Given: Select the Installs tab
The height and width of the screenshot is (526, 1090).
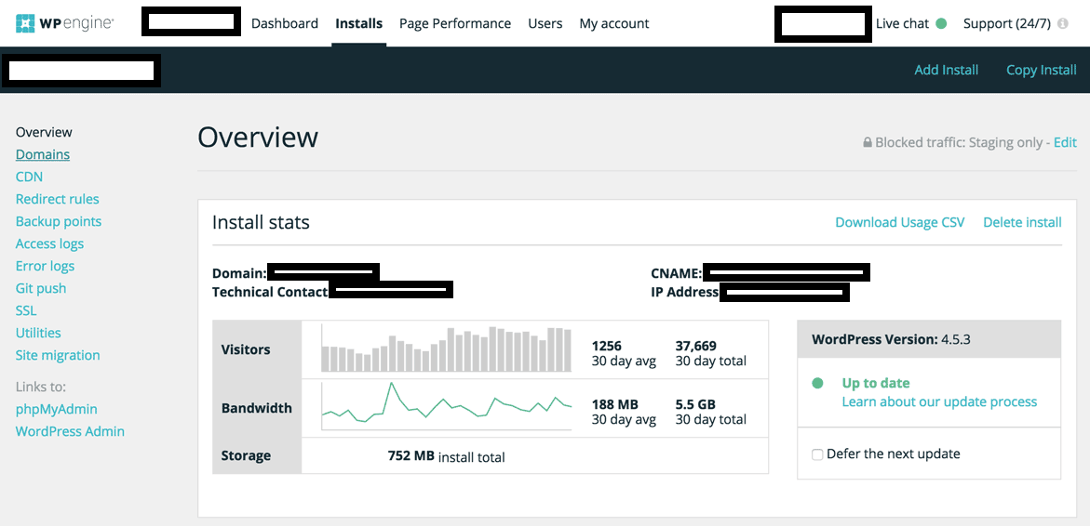Looking at the screenshot, I should click(358, 23).
